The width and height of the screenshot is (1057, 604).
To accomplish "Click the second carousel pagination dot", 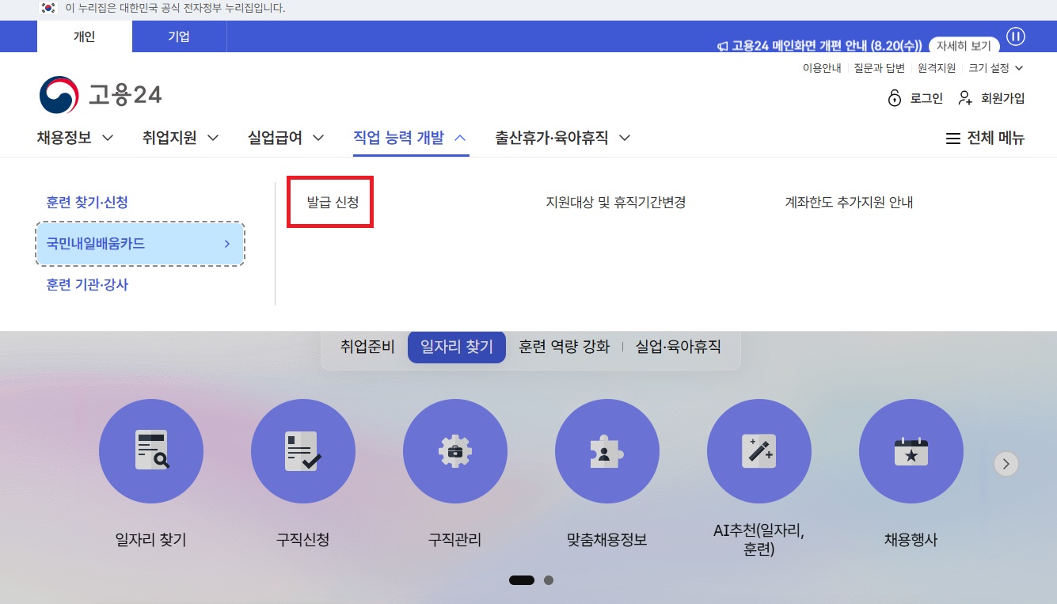I will point(548,580).
